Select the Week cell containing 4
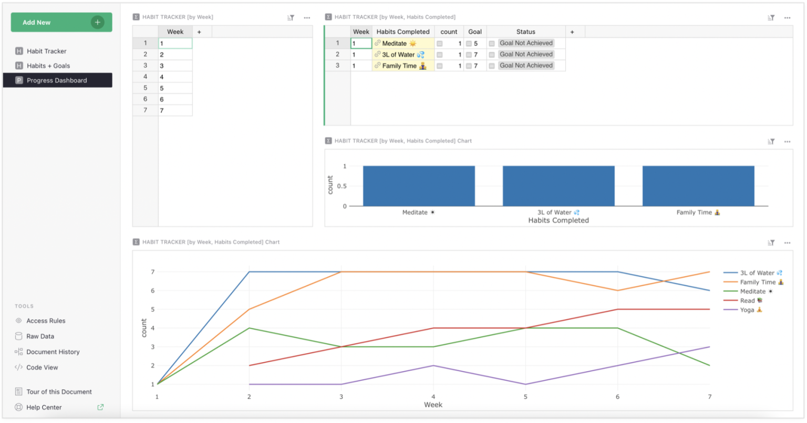The image size is (807, 423). (175, 77)
